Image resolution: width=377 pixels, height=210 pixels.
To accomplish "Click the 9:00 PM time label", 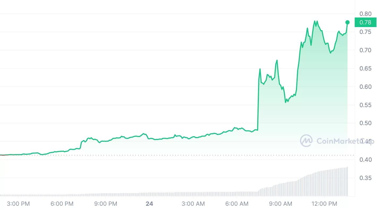I will click(x=106, y=204).
